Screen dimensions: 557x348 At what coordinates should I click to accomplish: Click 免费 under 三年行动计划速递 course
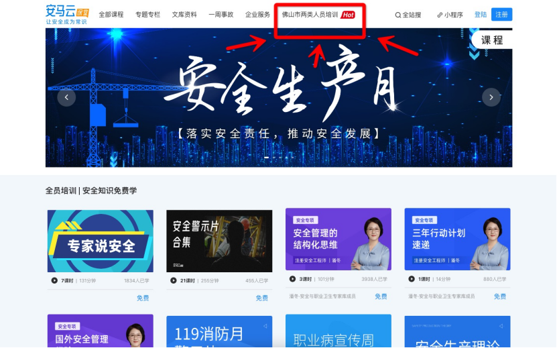[x=500, y=296]
